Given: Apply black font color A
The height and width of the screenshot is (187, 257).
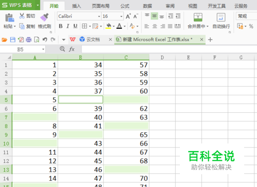Looking at the screenshot, I should [119, 26].
